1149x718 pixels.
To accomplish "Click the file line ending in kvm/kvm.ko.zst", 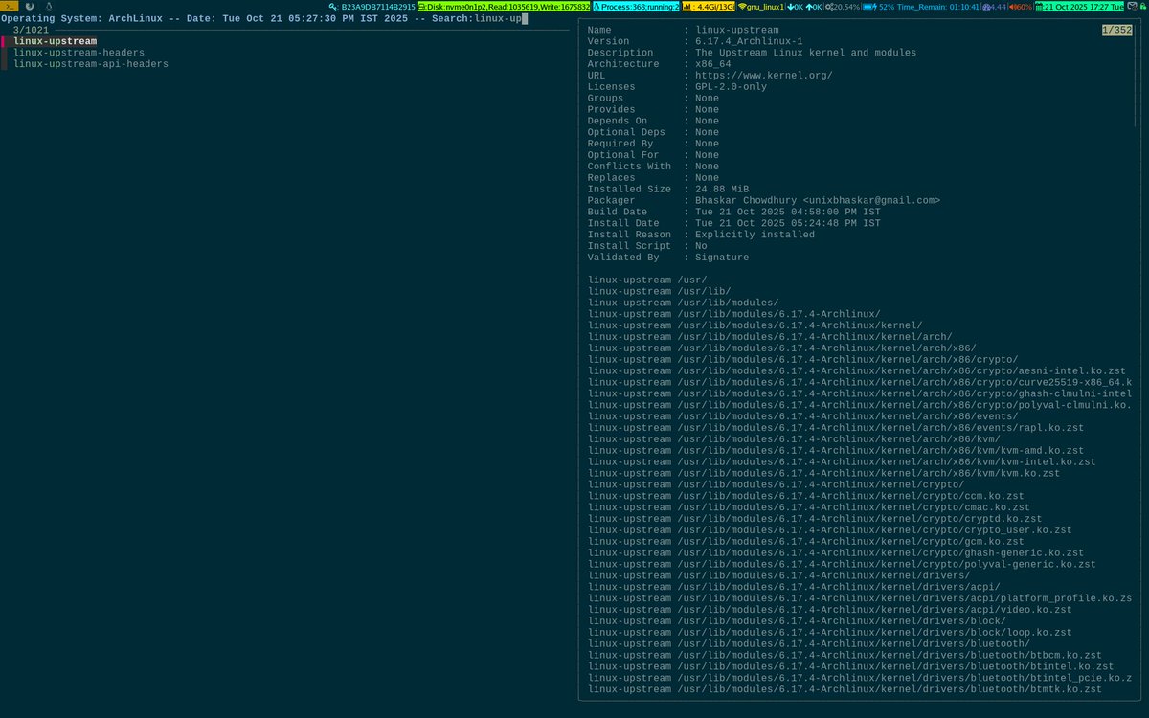I will pyautogui.click(x=824, y=473).
